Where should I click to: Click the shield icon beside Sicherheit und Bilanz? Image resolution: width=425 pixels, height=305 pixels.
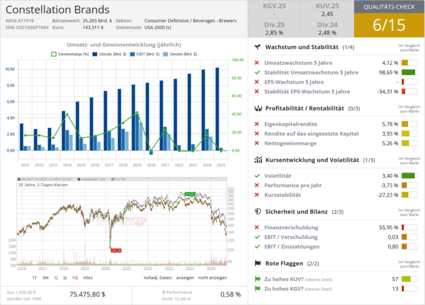tap(257, 212)
